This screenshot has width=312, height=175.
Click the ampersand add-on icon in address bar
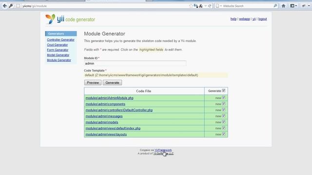click(x=201, y=6)
